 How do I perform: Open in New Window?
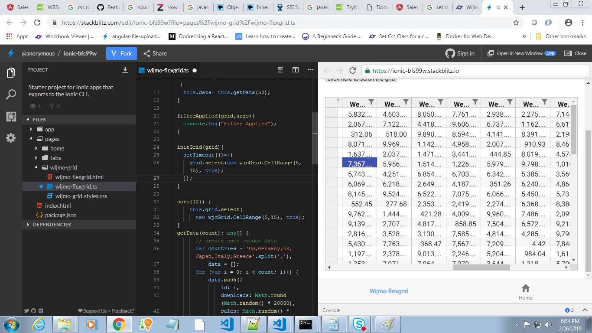click(x=521, y=53)
